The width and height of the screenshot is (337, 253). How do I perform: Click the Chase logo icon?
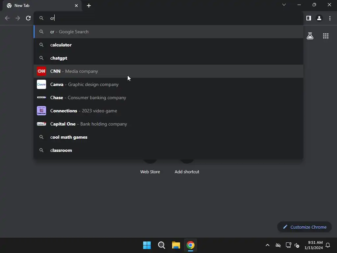pos(41,98)
